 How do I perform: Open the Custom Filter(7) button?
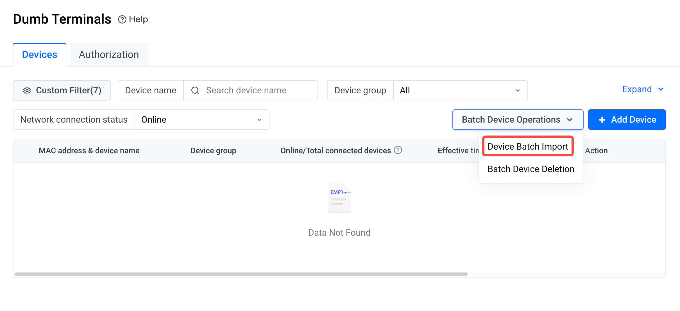[x=62, y=91]
